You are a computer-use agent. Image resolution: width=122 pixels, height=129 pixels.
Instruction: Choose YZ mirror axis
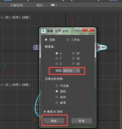pos(73,58)
